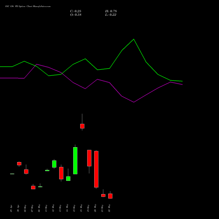219x219 pixels.
Task: Select the red candle for 13 May
Action: coord(61,173)
